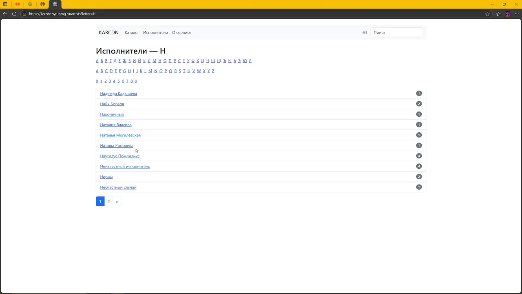Open artist Наутилус Помпилиус

point(120,156)
